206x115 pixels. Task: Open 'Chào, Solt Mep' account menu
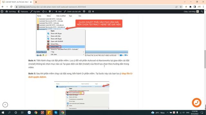click(191, 11)
